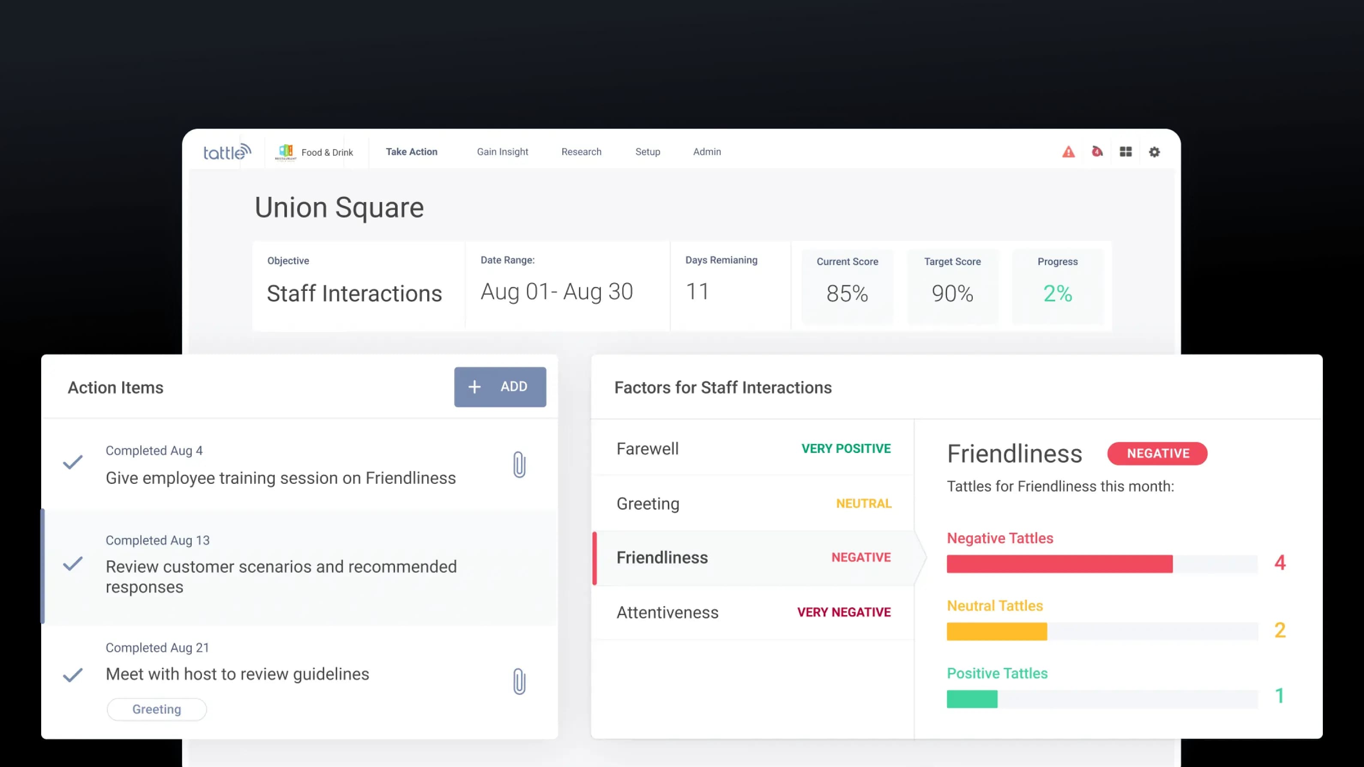Uncheck the meet with host action item
The image size is (1364, 767).
coord(73,674)
